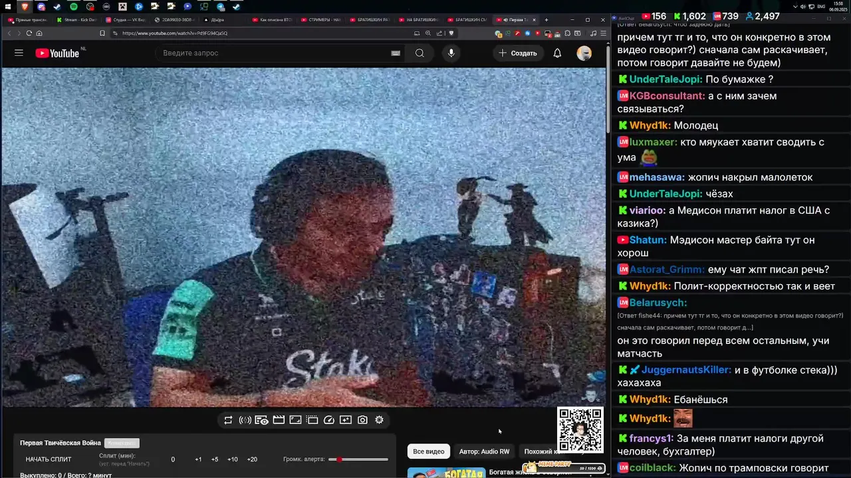The width and height of the screenshot is (851, 478).
Task: Go to the YouTube home logo
Action: 57,53
